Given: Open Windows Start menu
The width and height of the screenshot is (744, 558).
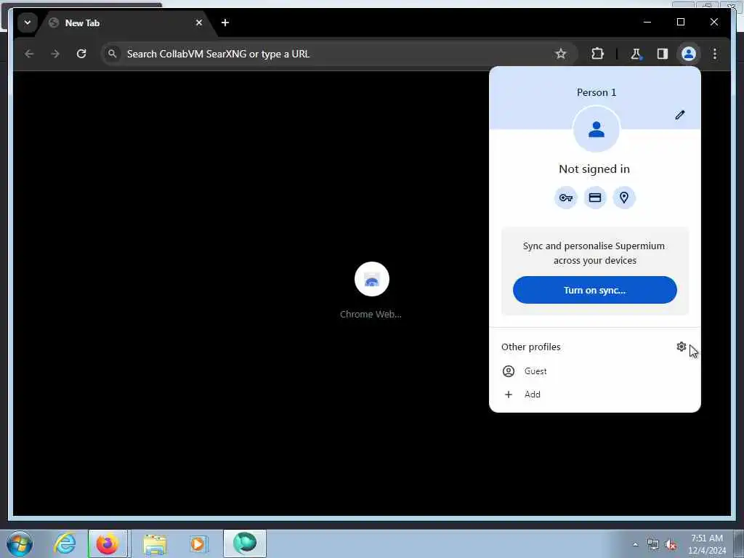Looking at the screenshot, I should pyautogui.click(x=20, y=543).
